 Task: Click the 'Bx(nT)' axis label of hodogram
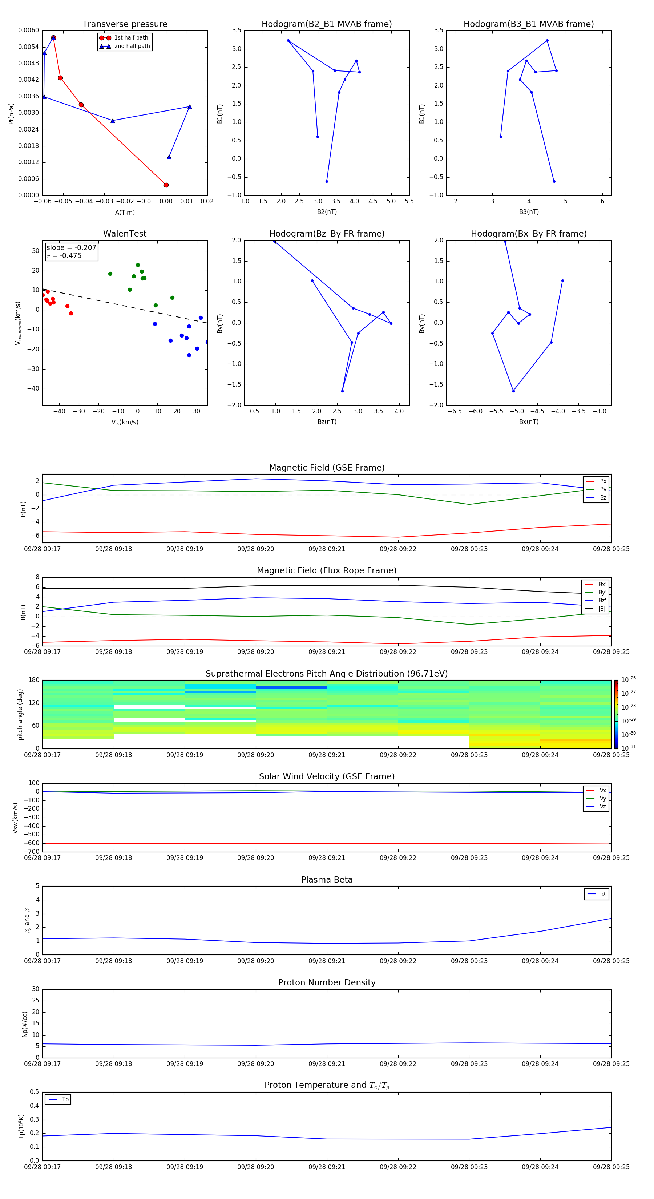[529, 422]
